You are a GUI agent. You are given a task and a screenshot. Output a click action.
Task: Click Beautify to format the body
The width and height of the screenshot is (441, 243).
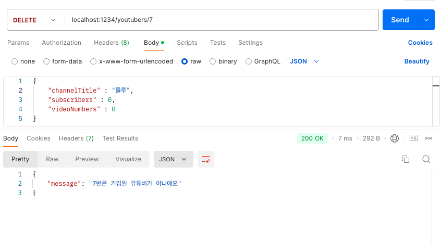tap(417, 61)
